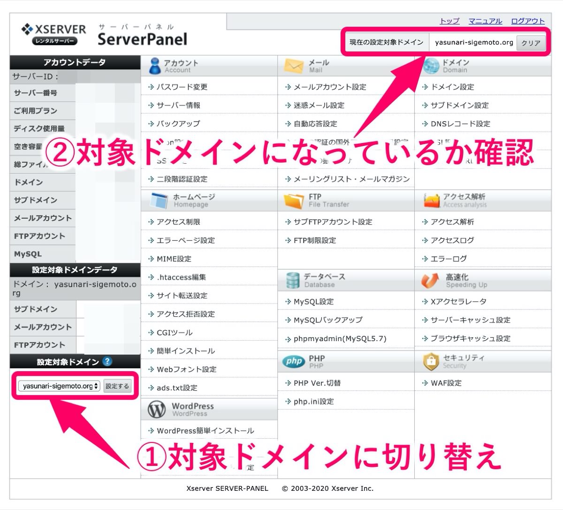Screen dimensions: 563x510
Task: Open phpmyadmin(MySQL5.7)
Action: 340,339
